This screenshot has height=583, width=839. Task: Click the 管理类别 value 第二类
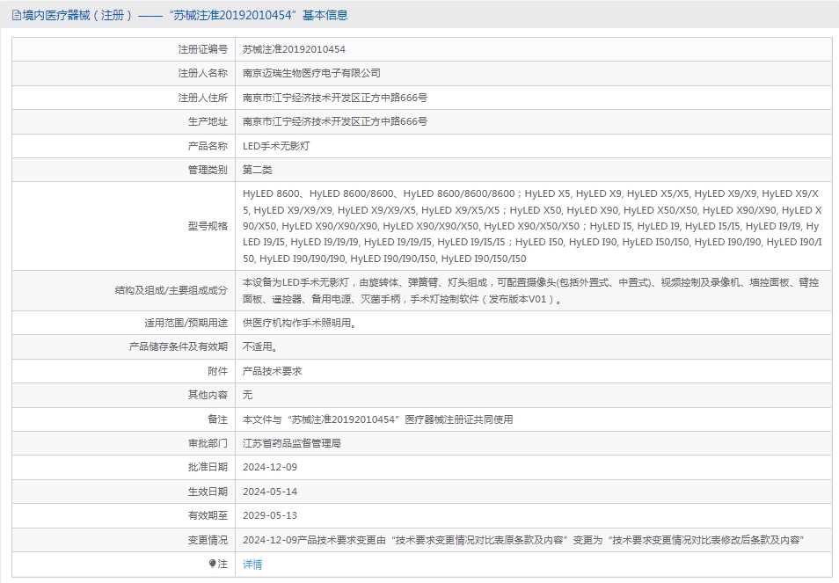coord(258,170)
